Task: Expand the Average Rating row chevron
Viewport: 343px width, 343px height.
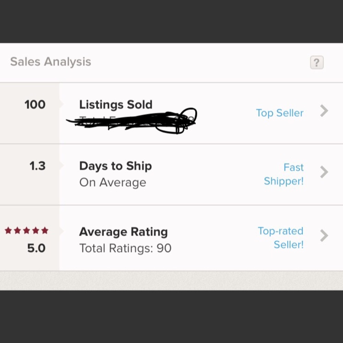Action: point(324,236)
